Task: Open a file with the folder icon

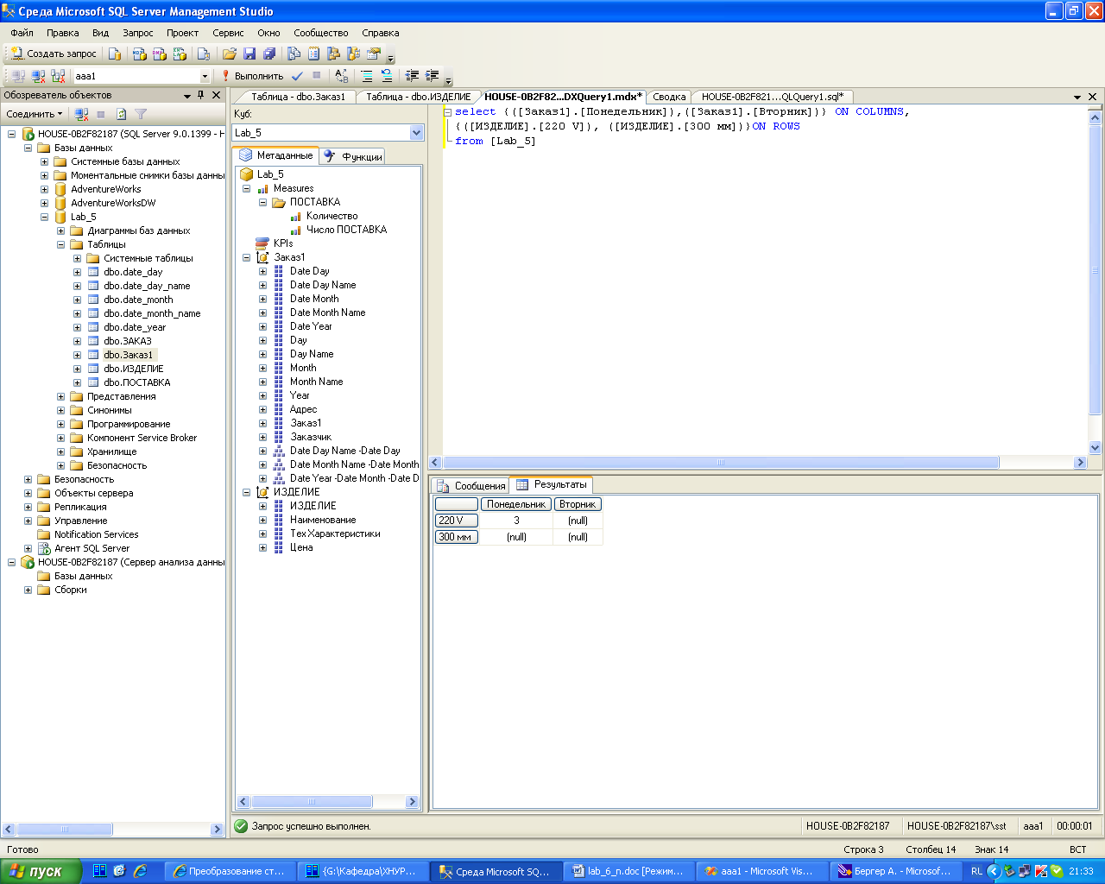Action: [230, 54]
